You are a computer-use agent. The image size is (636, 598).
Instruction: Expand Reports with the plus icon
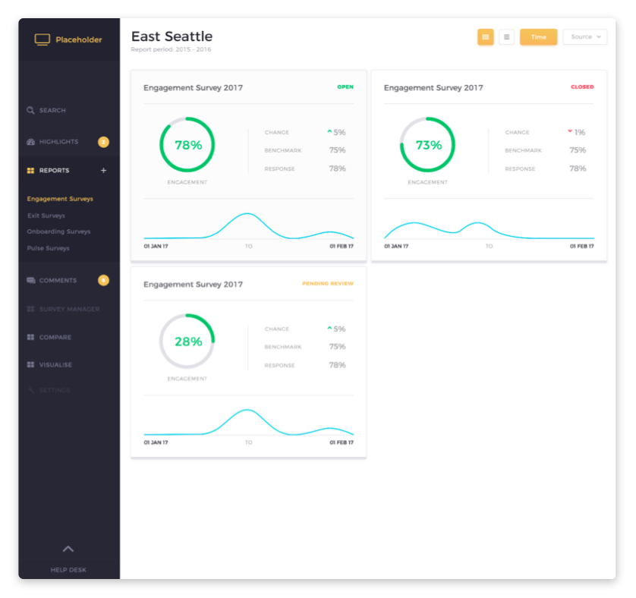(104, 171)
